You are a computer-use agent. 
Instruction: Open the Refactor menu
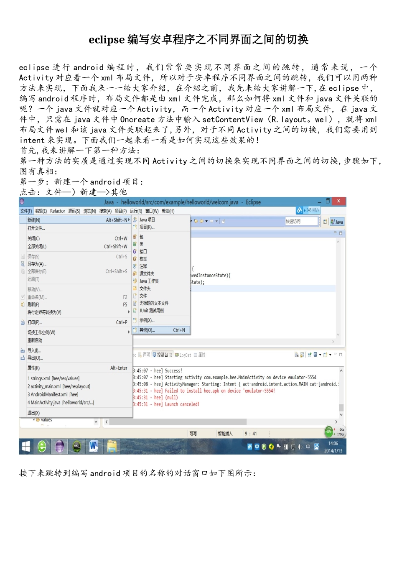(58, 211)
